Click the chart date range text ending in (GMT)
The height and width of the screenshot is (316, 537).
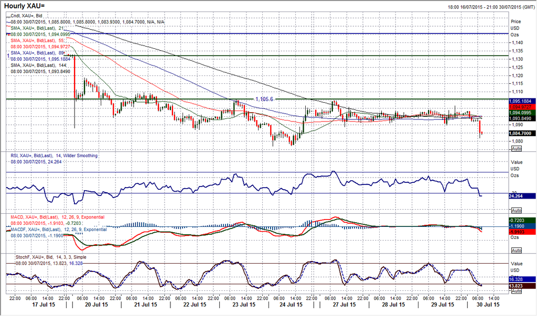tap(491, 7)
